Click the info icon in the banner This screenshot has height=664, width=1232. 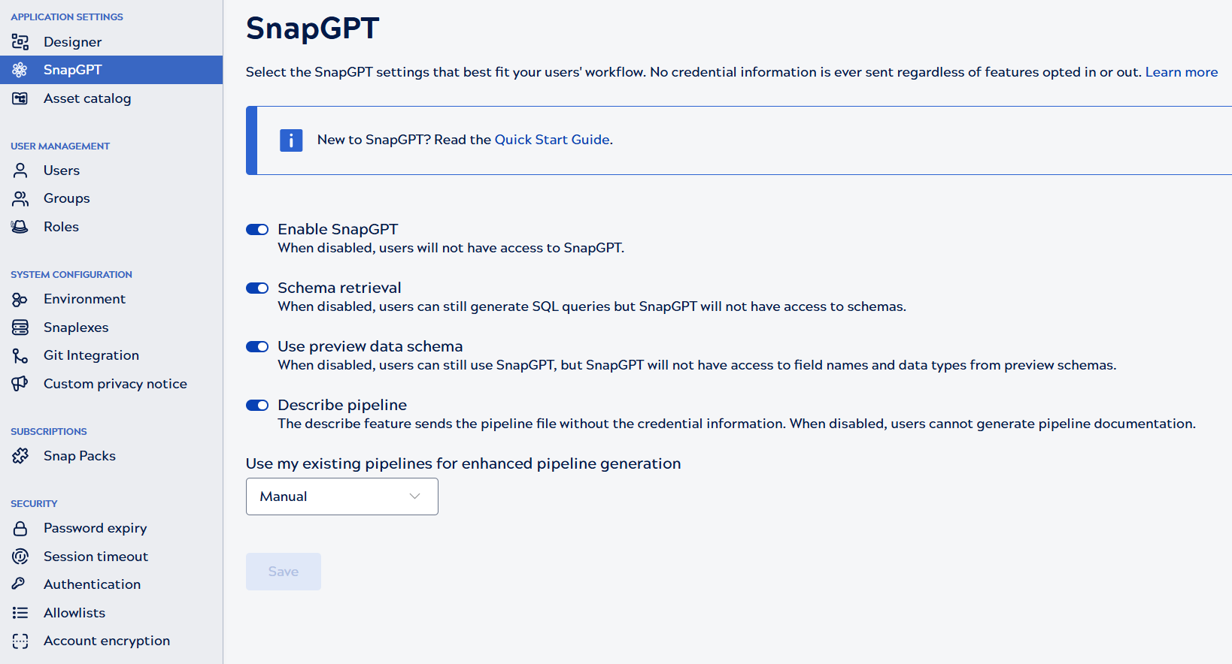tap(290, 140)
